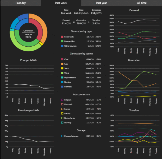Click the Fossil fuels red swatch
The image size is (162, 159).
pyautogui.click(x=62, y=37)
